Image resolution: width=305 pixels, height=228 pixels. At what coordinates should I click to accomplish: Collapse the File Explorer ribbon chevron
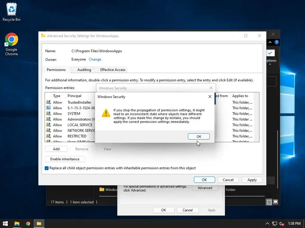pyautogui.click(x=270, y=42)
